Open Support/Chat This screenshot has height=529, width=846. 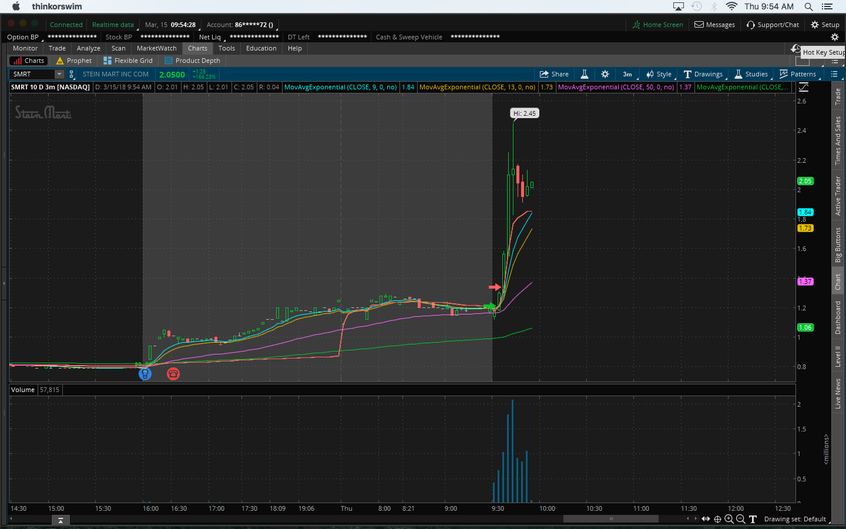[x=773, y=25]
